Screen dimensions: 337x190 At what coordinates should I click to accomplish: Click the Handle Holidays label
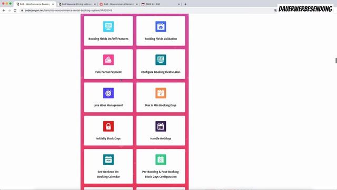coord(161,138)
